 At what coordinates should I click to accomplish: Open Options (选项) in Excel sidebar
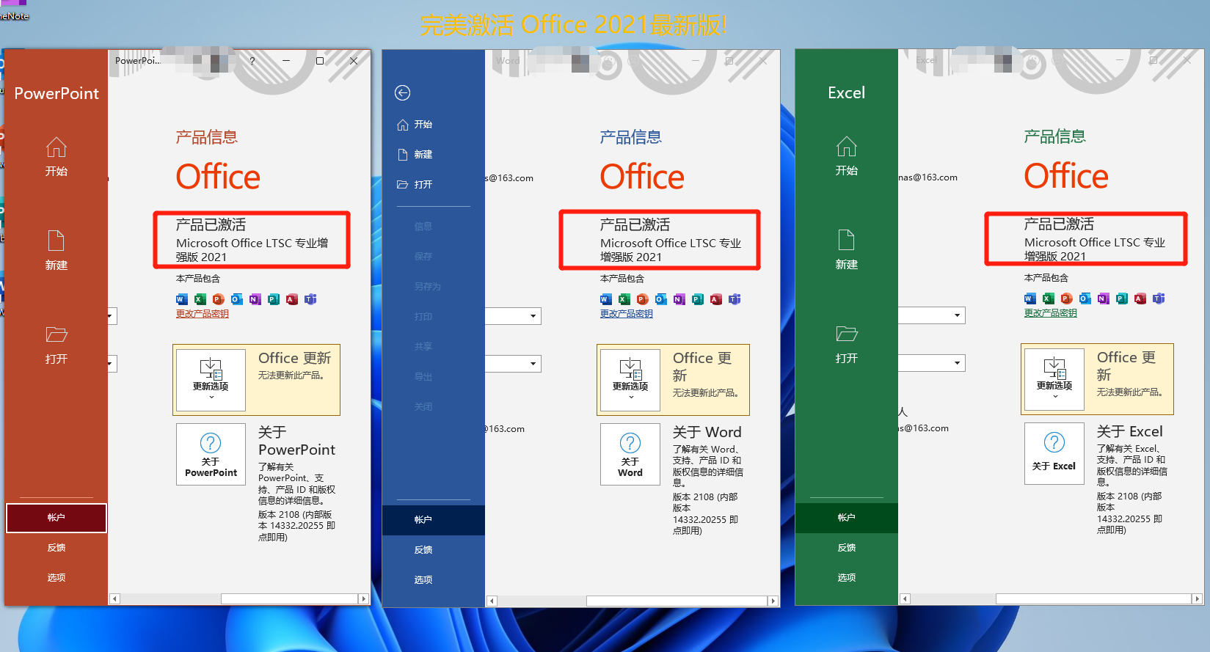(846, 578)
